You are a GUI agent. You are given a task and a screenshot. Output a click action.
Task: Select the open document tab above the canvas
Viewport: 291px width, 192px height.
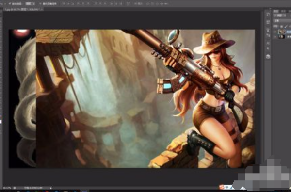pyautogui.click(x=24, y=9)
